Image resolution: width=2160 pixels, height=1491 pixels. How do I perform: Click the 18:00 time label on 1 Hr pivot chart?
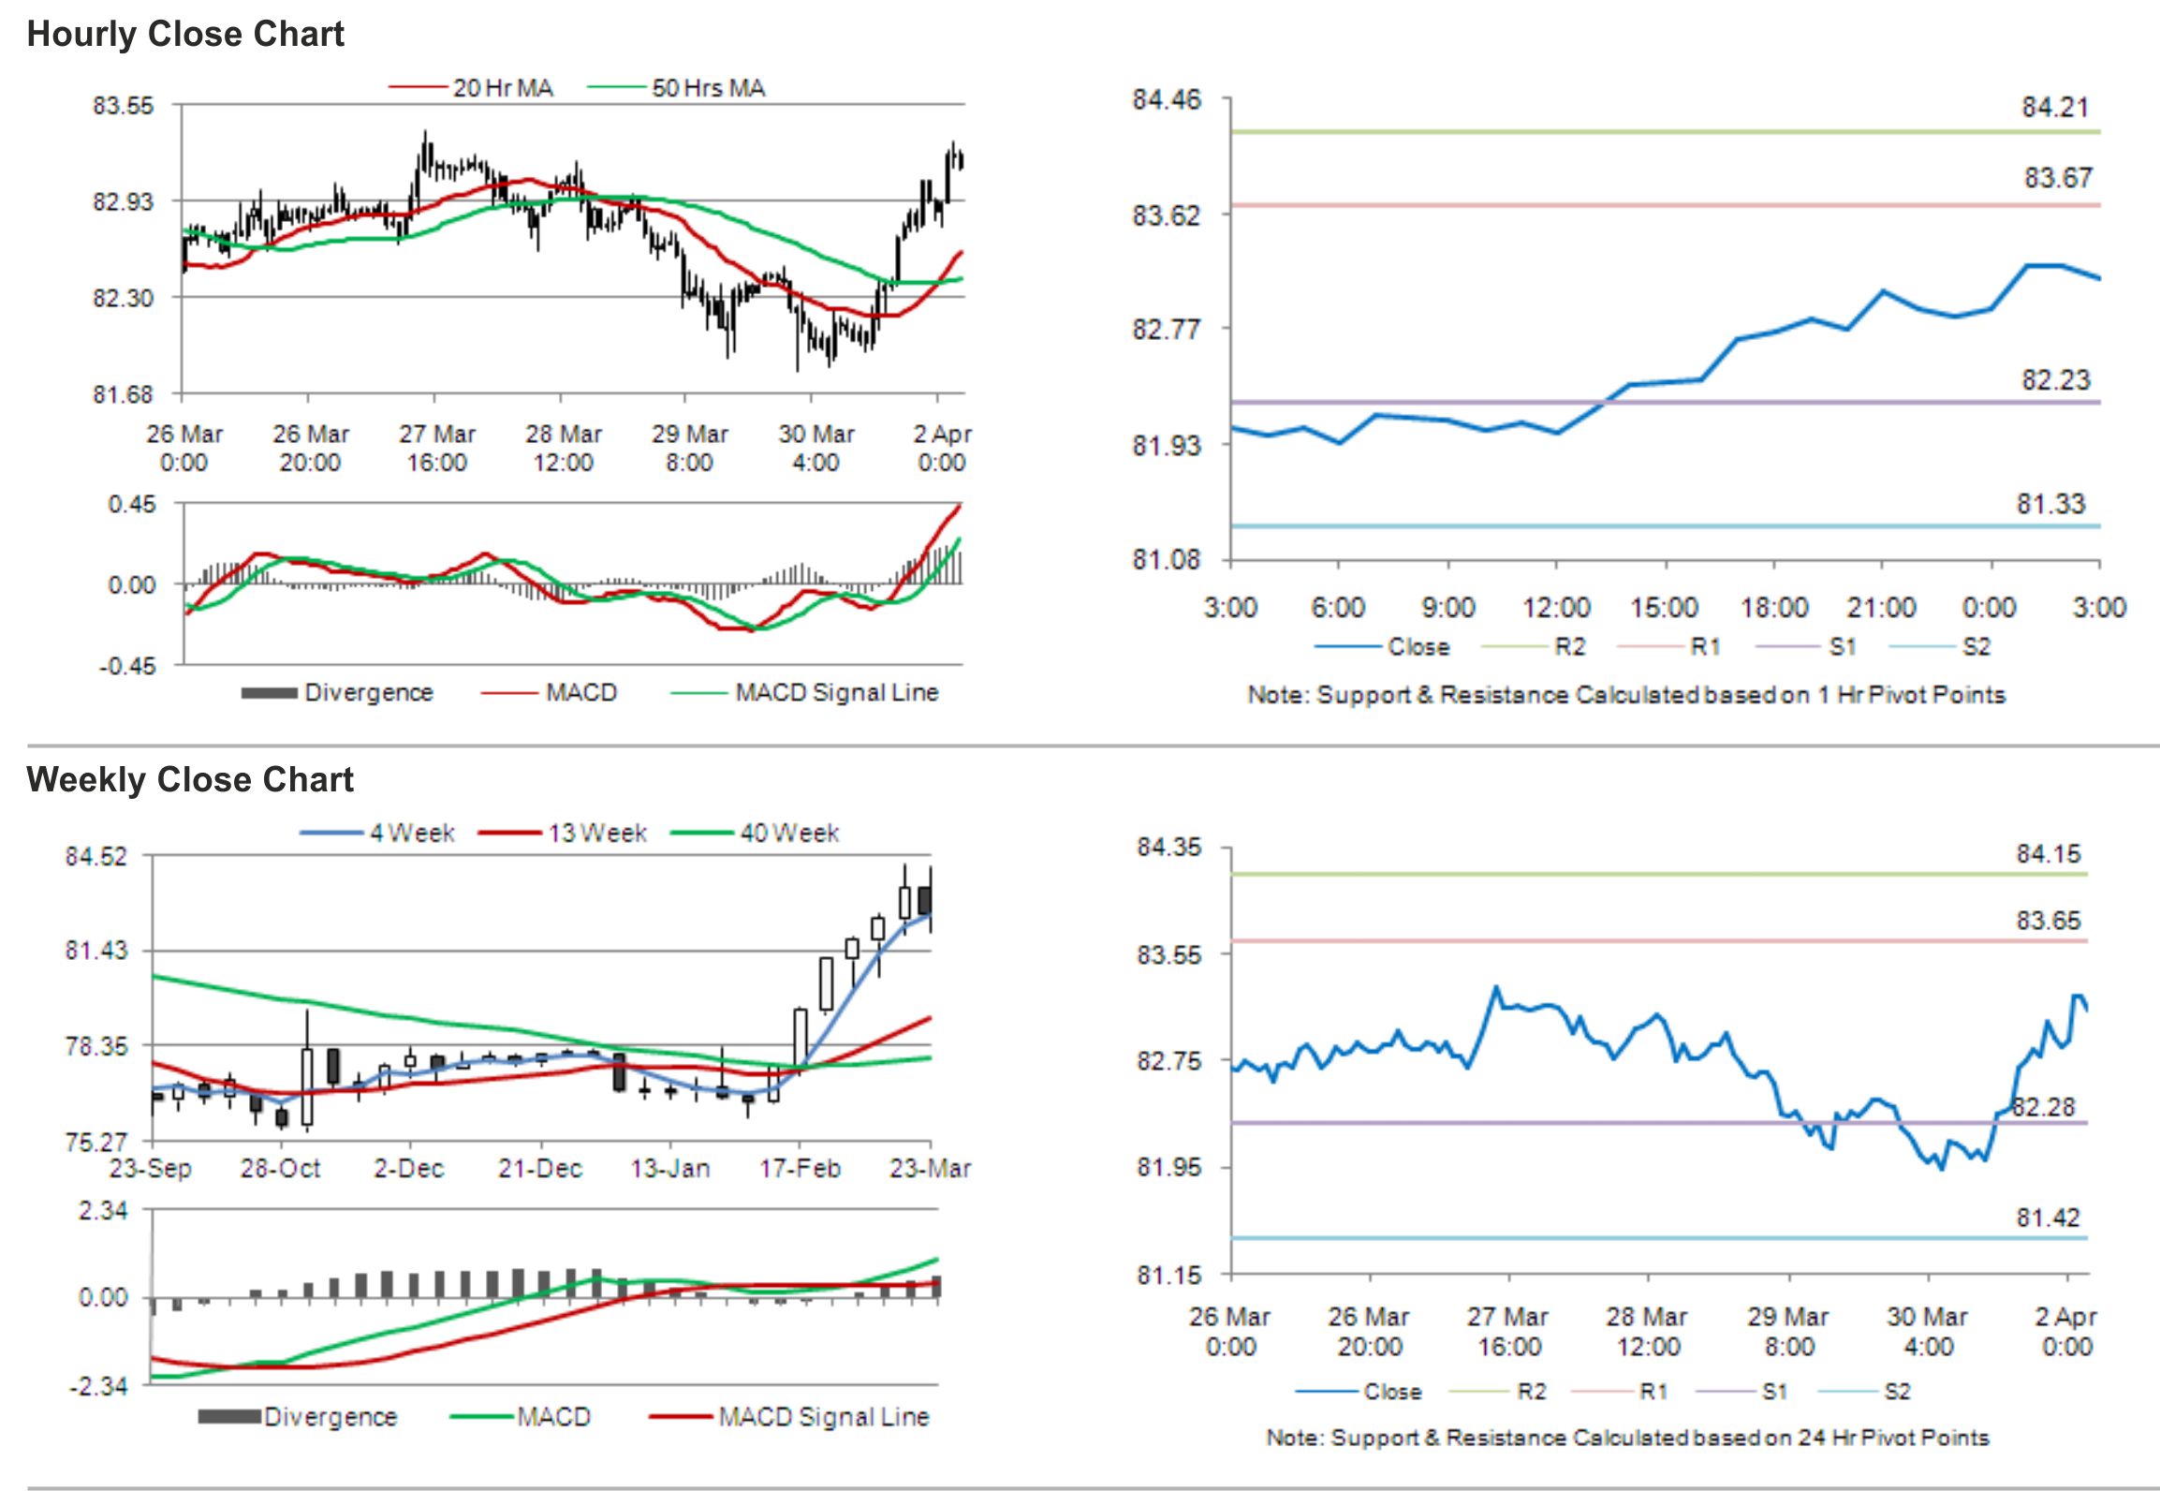(1774, 608)
